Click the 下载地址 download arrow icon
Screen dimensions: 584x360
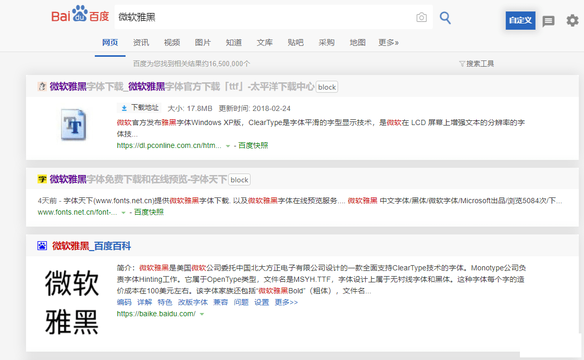124,108
